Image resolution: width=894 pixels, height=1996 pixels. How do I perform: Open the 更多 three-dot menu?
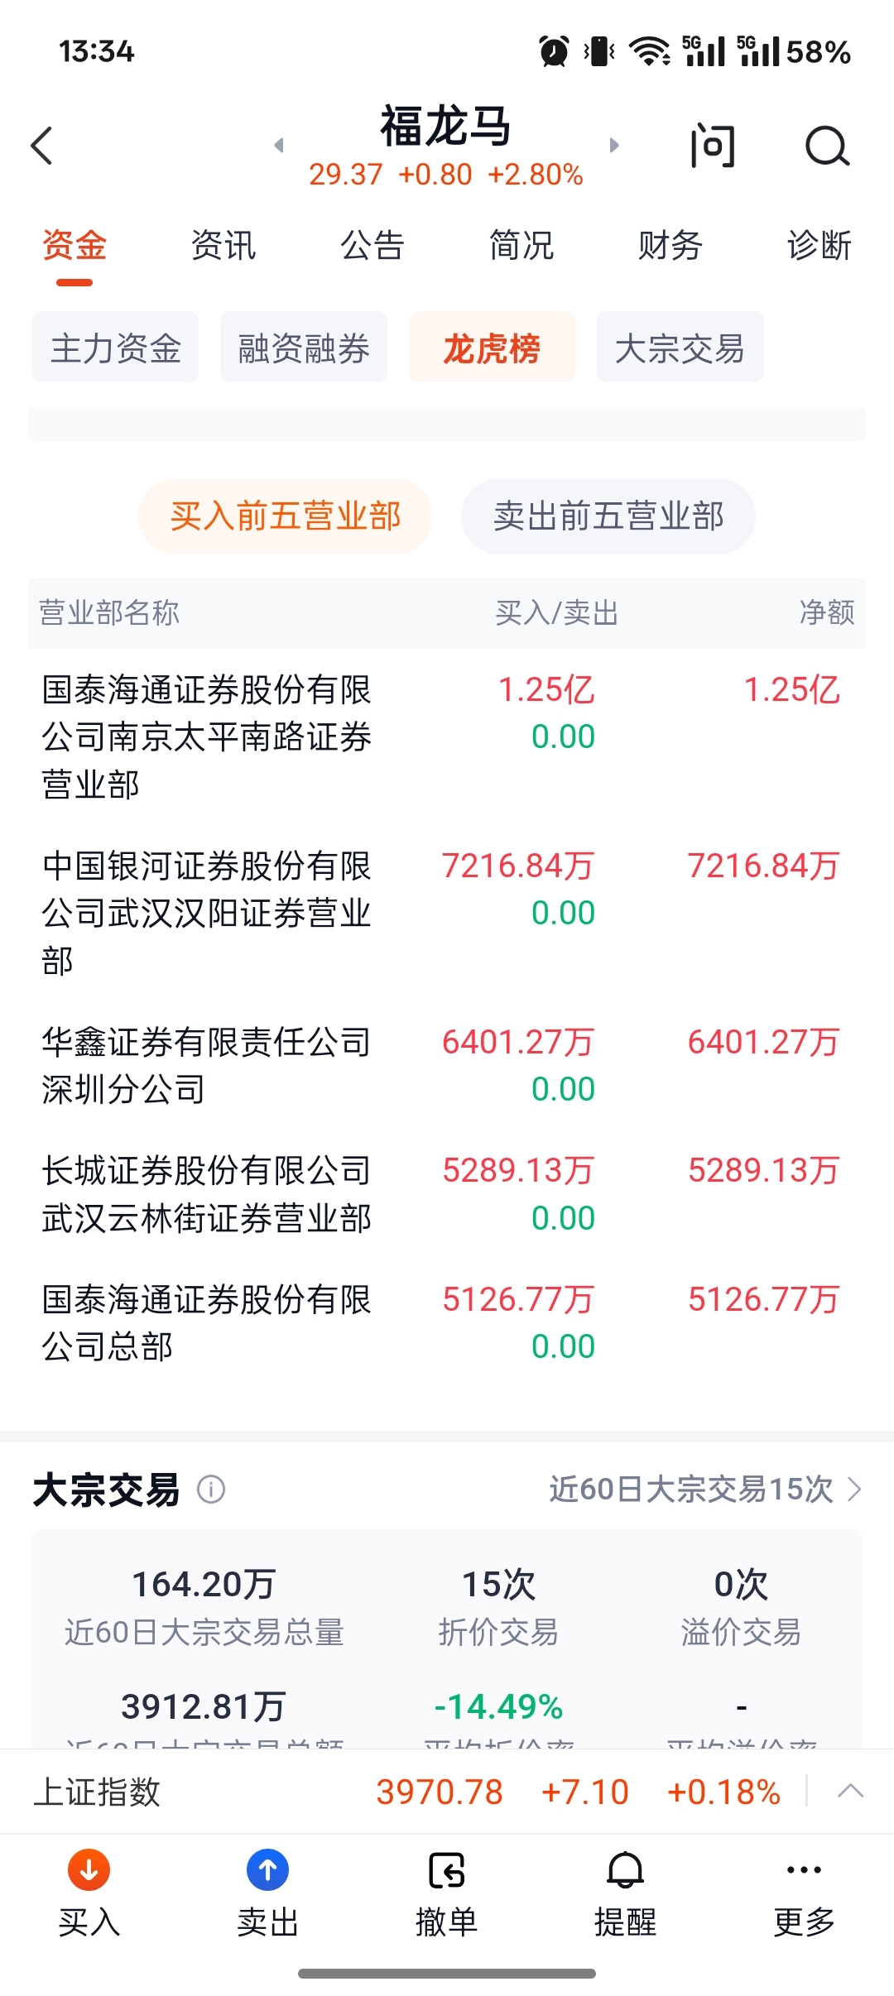point(804,1869)
